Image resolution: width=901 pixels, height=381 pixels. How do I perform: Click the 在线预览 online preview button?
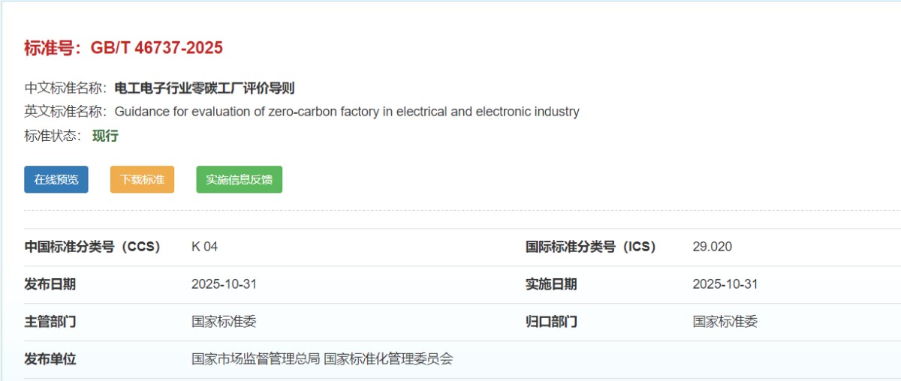pos(56,179)
